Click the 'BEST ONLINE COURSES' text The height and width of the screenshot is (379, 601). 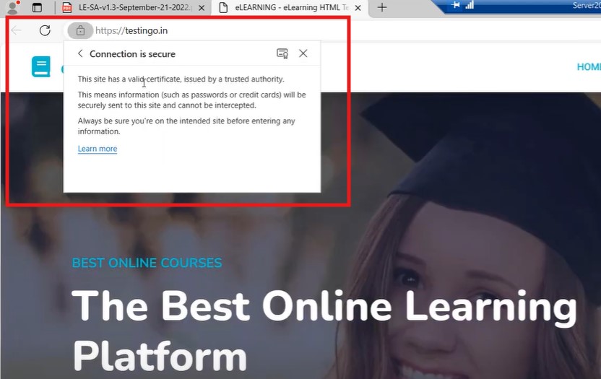pos(147,263)
